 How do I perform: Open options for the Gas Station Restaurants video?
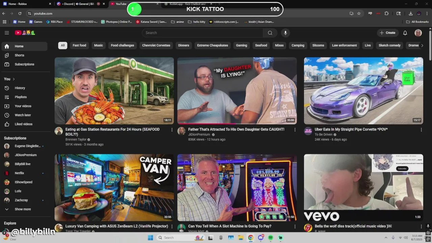pyautogui.click(x=172, y=130)
